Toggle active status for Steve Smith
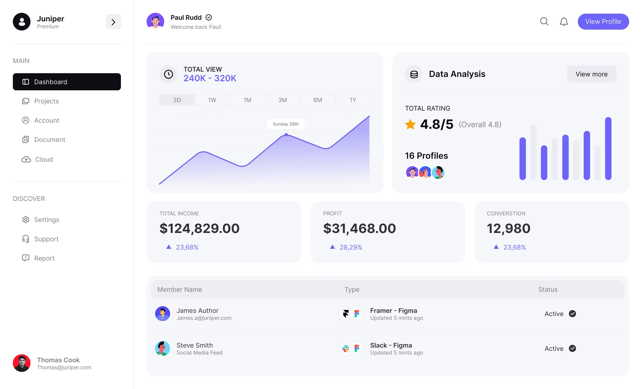 coord(572,348)
